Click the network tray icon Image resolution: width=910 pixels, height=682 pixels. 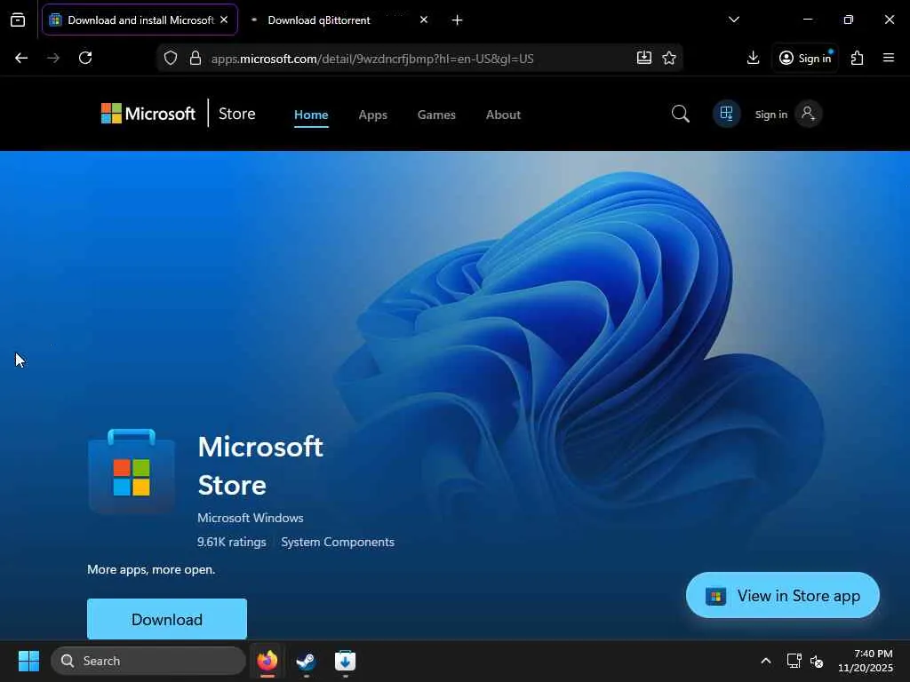(x=794, y=661)
